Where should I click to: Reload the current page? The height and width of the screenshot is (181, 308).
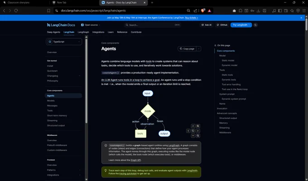[16, 10]
